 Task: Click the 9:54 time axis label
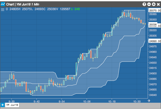point(62,101)
